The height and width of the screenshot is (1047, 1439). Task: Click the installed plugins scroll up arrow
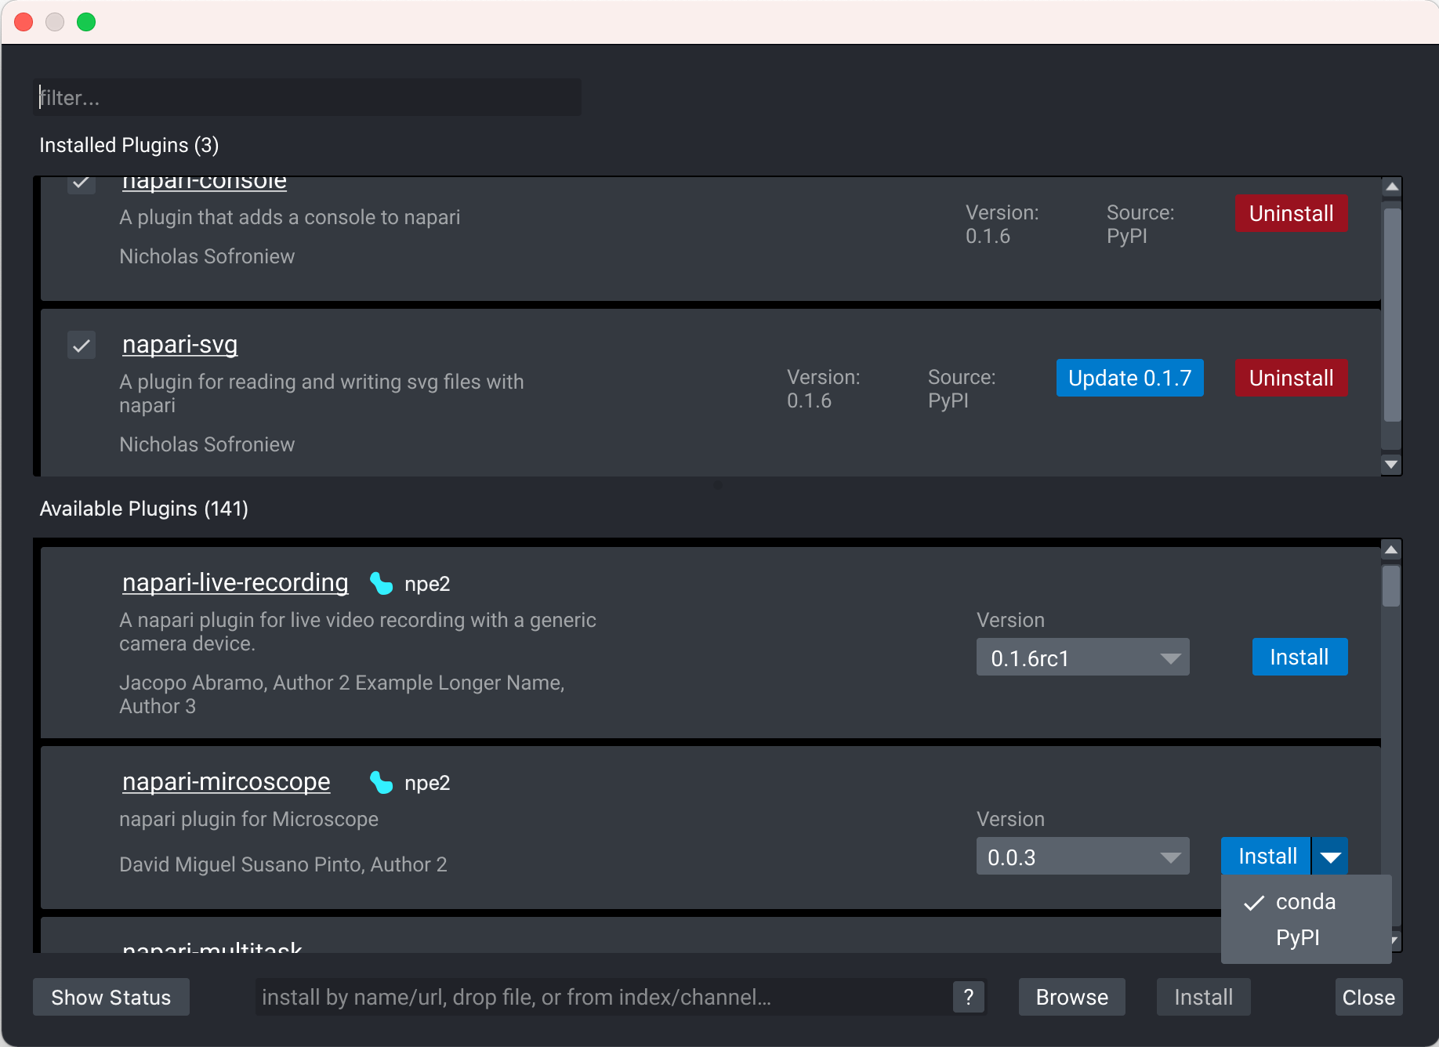[1391, 187]
